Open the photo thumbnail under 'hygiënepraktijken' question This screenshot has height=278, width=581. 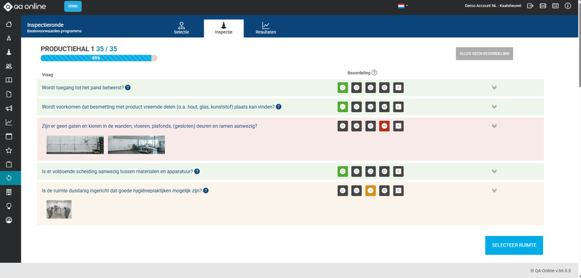(x=59, y=209)
